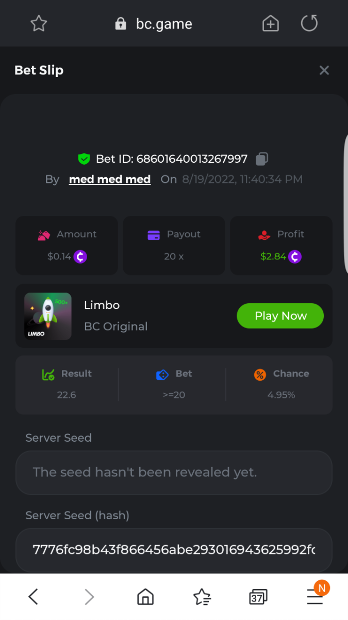Open the med med med profile link
Viewport: 348px width, 620px height.
[110, 179]
